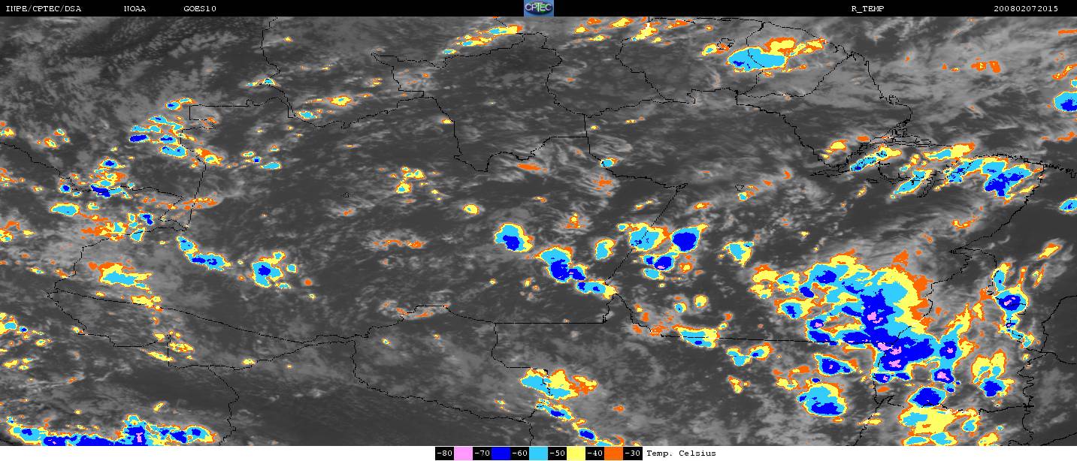The width and height of the screenshot is (1077, 461).
Task: Click the -60 legend value
Action: (x=519, y=453)
